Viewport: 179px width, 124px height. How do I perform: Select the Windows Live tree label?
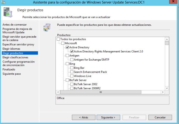pyautogui.click(x=82, y=76)
